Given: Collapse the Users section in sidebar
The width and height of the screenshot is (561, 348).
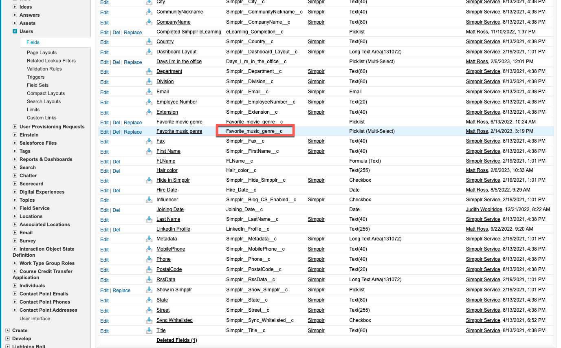Looking at the screenshot, I should point(15,31).
